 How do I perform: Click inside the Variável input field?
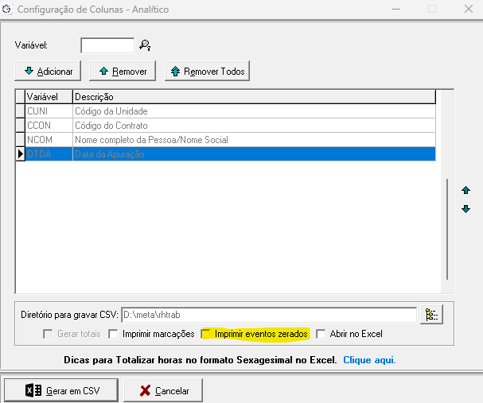[107, 45]
